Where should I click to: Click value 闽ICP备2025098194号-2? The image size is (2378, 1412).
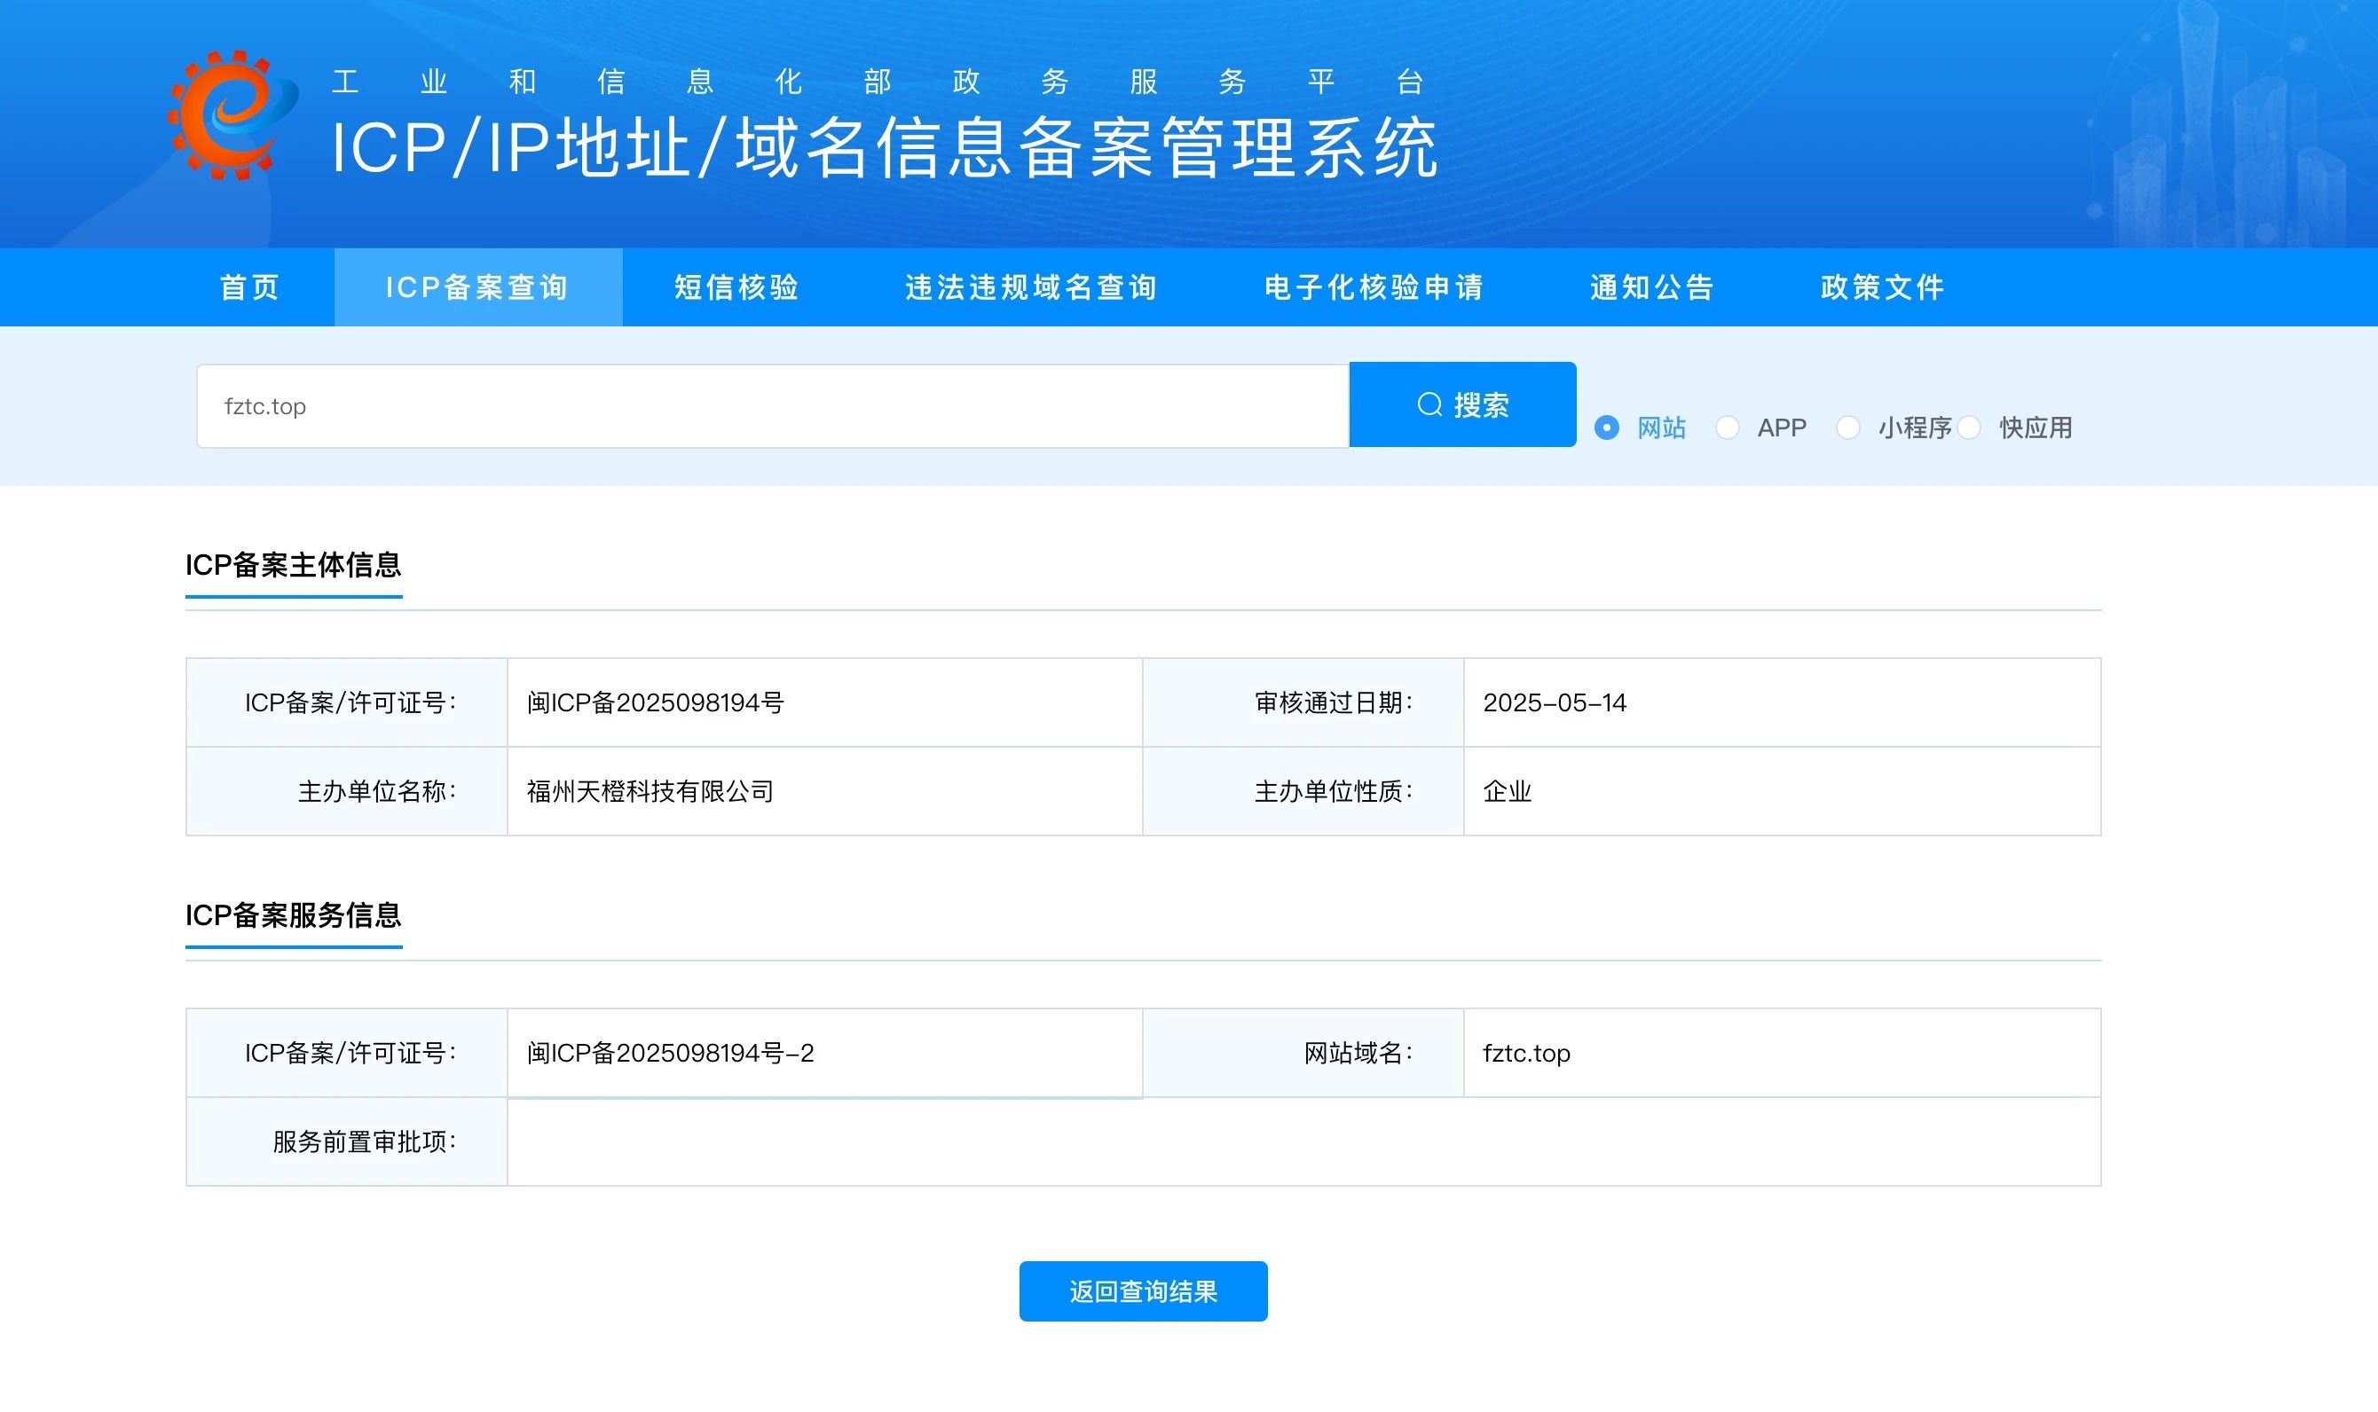pyautogui.click(x=671, y=1054)
